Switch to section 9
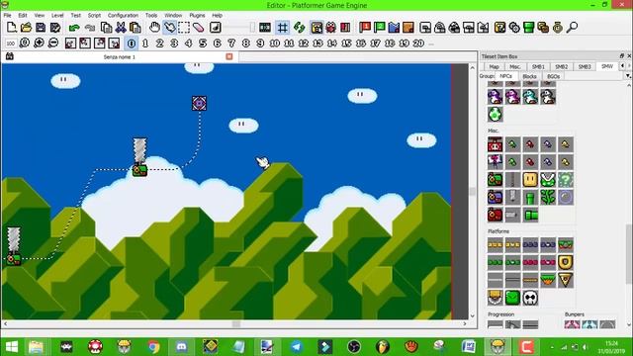Screen dimensions: 633x356 click(x=260, y=44)
